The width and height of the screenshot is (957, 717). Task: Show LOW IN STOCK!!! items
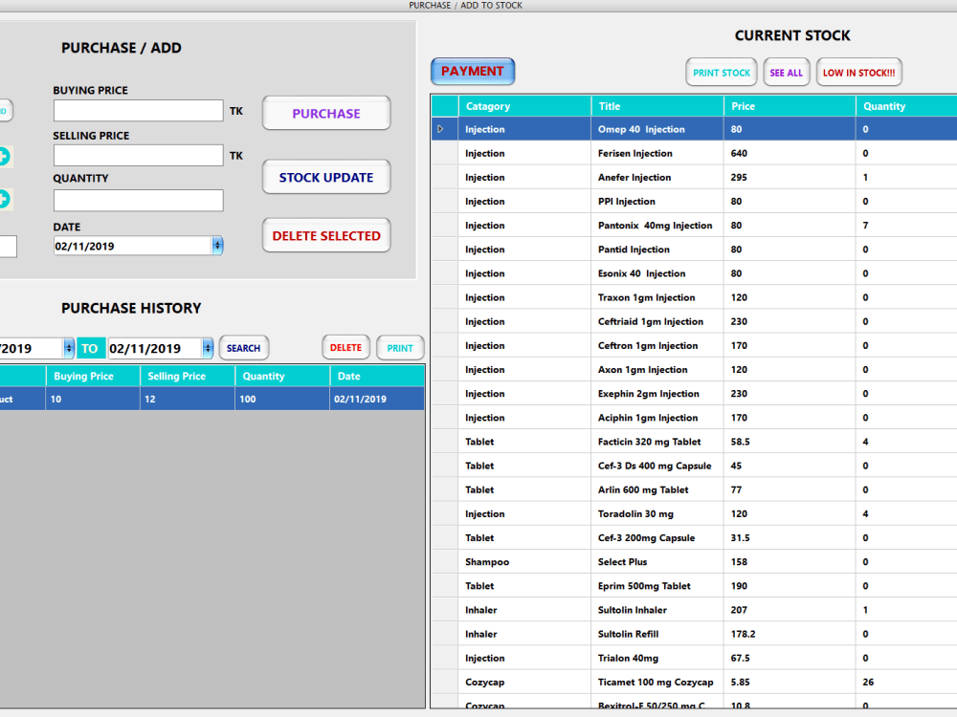(858, 73)
